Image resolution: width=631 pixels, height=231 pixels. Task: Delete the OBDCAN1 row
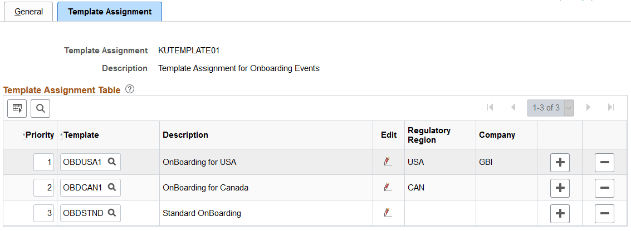(605, 188)
